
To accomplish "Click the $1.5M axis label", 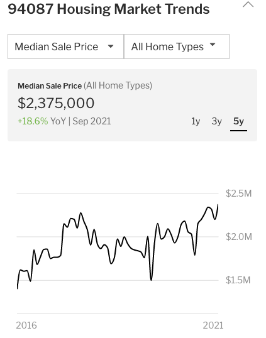I will tap(238, 280).
